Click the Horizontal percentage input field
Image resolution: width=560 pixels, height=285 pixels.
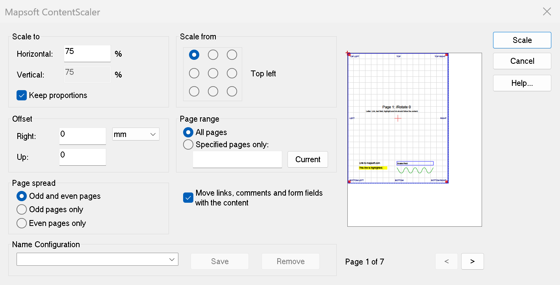87,54
